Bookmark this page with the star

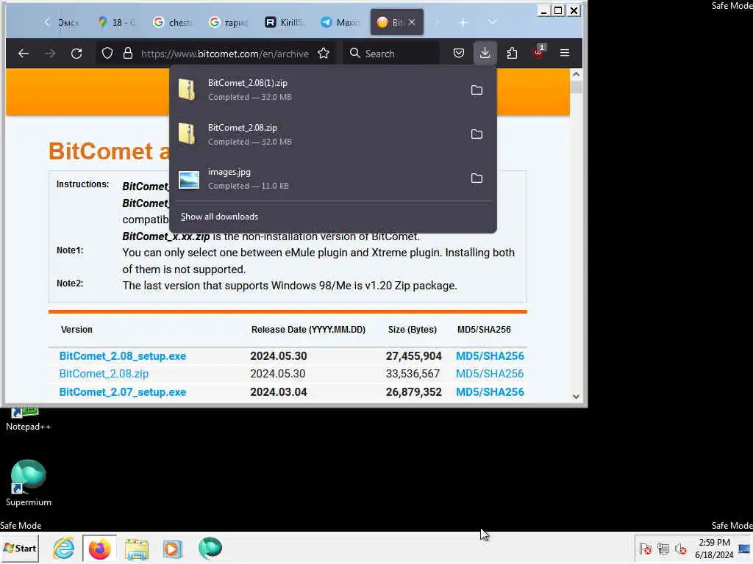(x=324, y=53)
